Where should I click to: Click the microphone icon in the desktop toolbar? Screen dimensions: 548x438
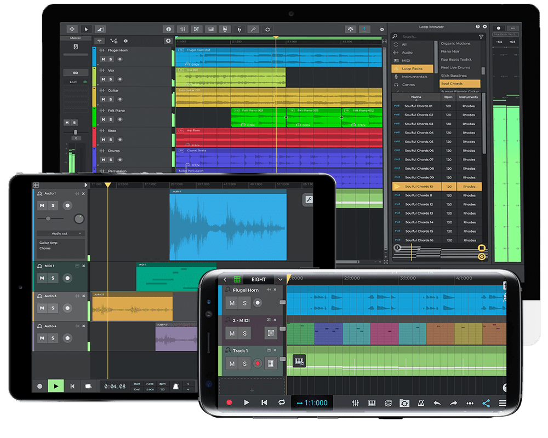coord(239,28)
